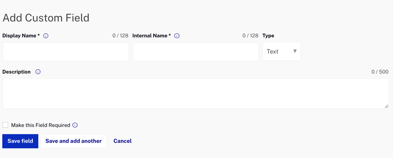Click Save and add another button

[73, 141]
